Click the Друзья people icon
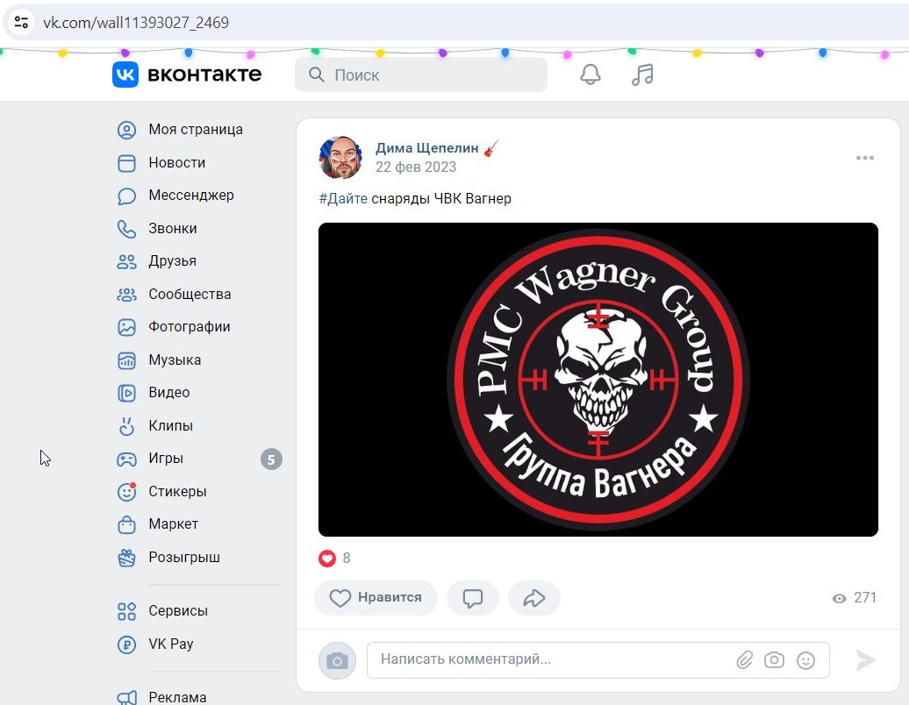This screenshot has width=909, height=705. 126,262
